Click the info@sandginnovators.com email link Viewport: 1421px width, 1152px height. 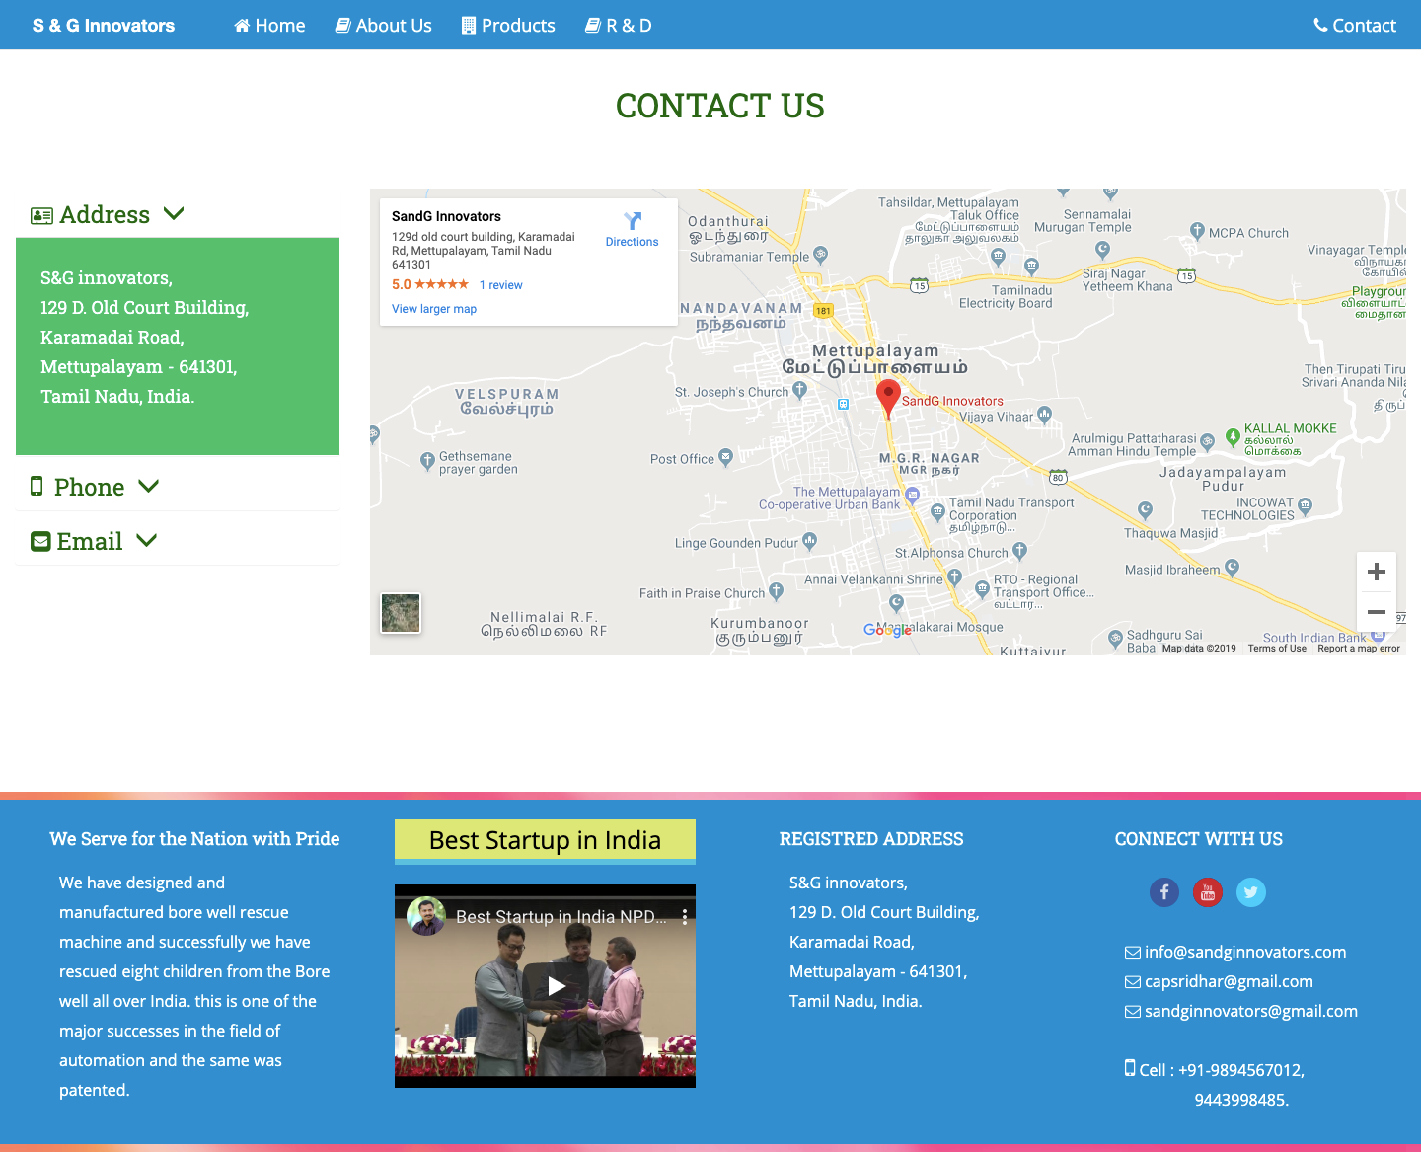(1244, 952)
